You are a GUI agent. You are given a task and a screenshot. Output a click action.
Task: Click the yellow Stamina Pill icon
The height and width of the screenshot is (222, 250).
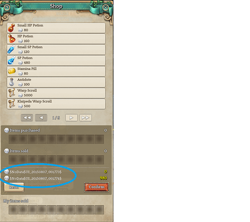tap(12, 71)
